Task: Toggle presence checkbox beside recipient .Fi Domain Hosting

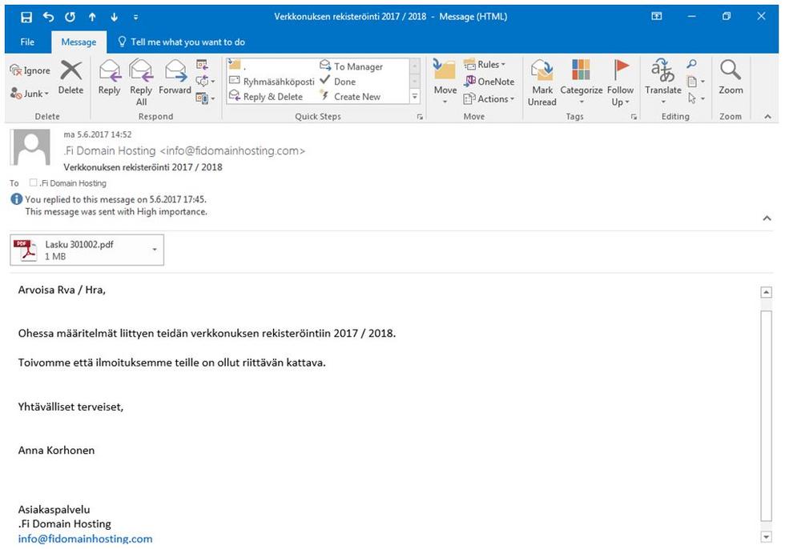Action: (x=33, y=182)
